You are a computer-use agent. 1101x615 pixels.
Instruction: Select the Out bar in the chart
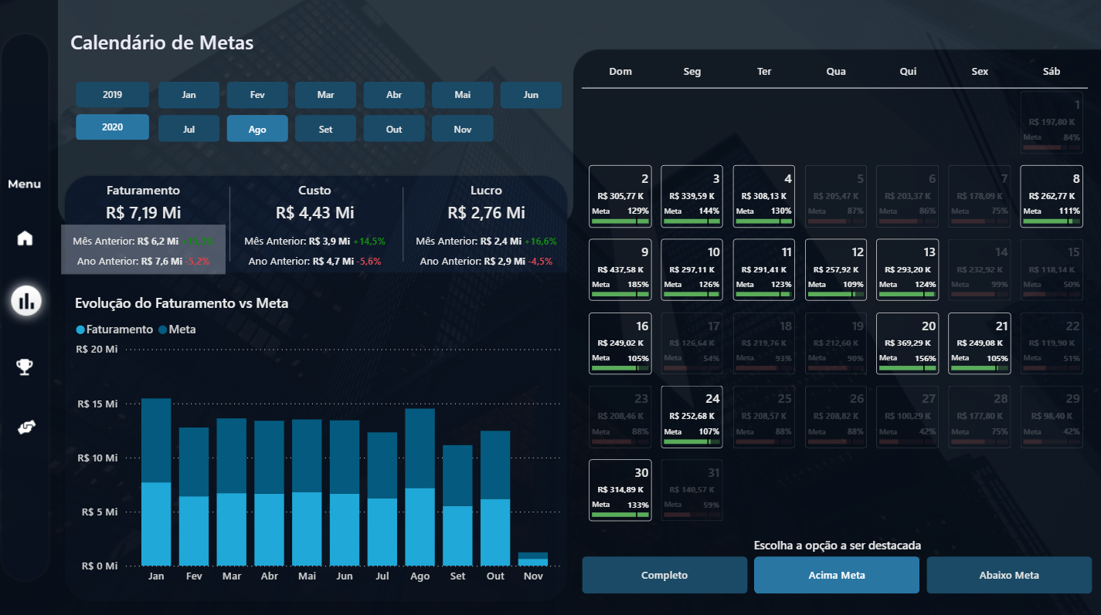tap(495, 498)
